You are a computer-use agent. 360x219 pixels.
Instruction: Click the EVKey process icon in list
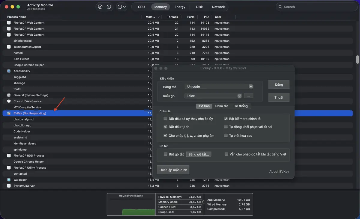[x=9, y=113]
